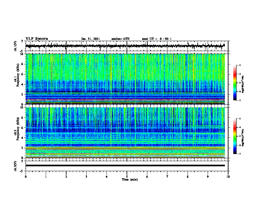This screenshot has width=257, height=198.
Task: Click the time axis tick label "10"
Action: click(228, 177)
